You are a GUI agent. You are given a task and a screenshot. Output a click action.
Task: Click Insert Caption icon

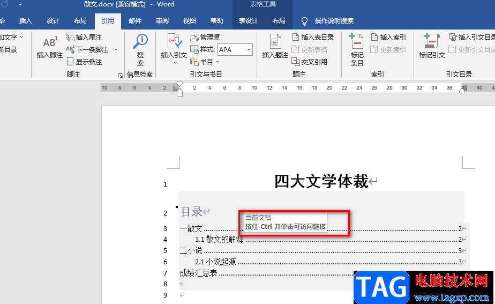coord(275,42)
